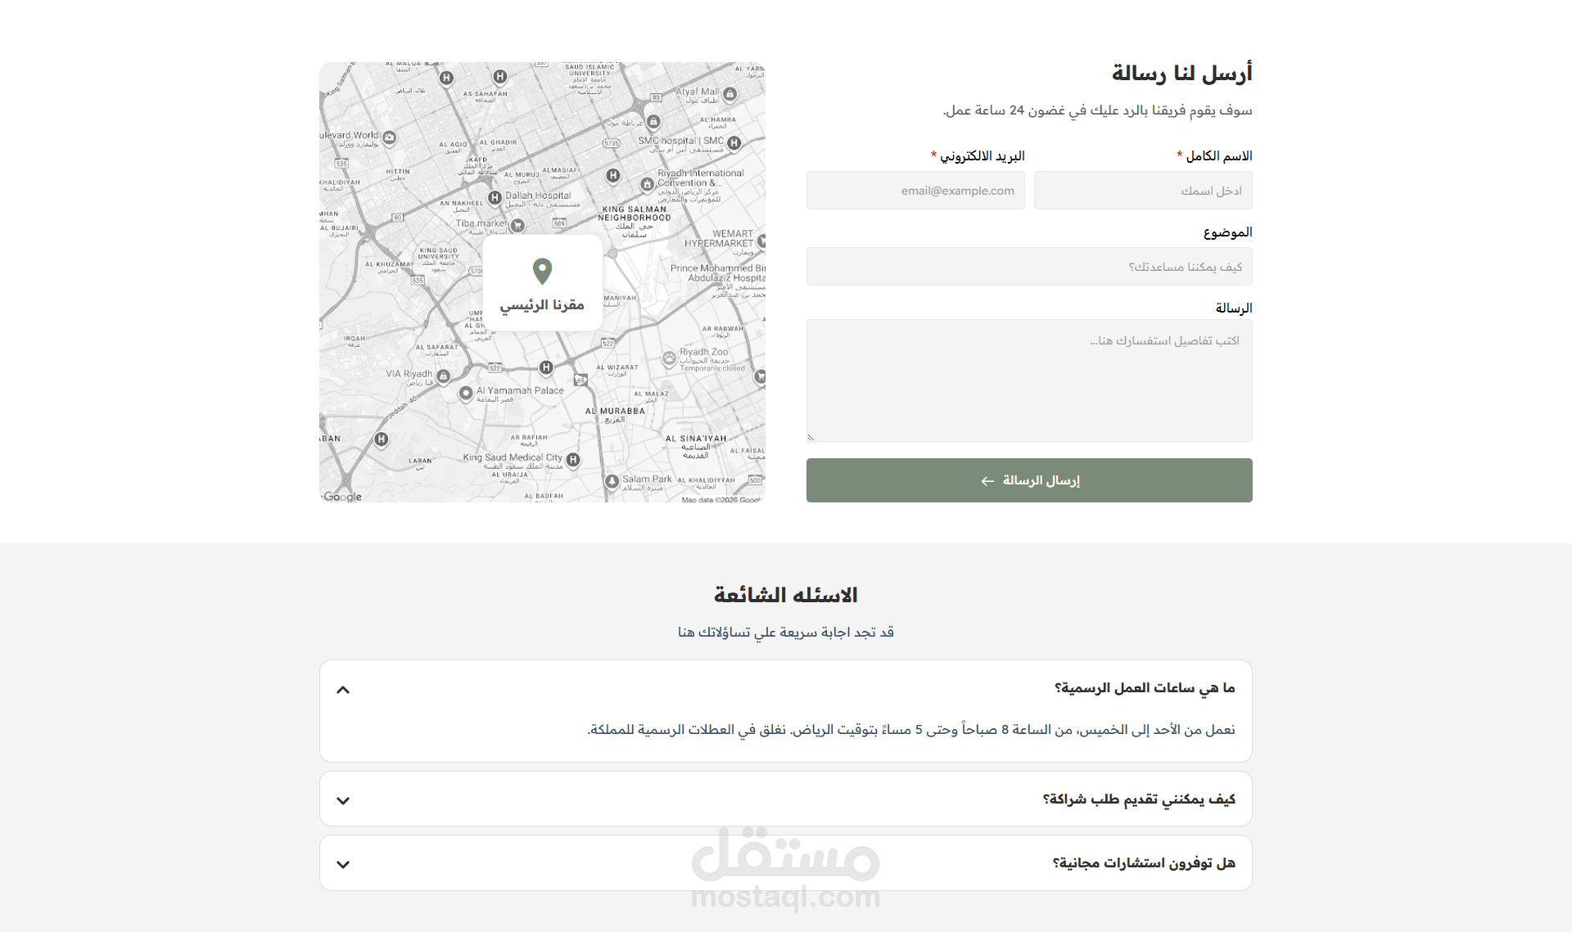Click the textarea resize handle corner
Image resolution: width=1572 pixels, height=932 pixels.
coord(811,438)
